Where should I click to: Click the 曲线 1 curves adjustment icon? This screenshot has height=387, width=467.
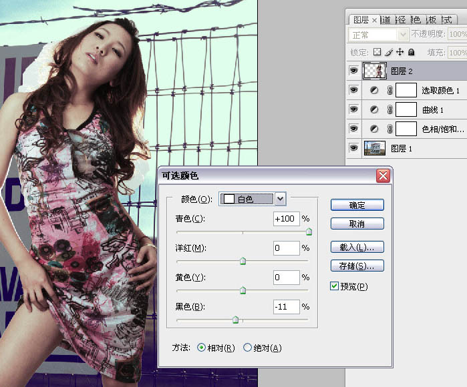click(375, 109)
